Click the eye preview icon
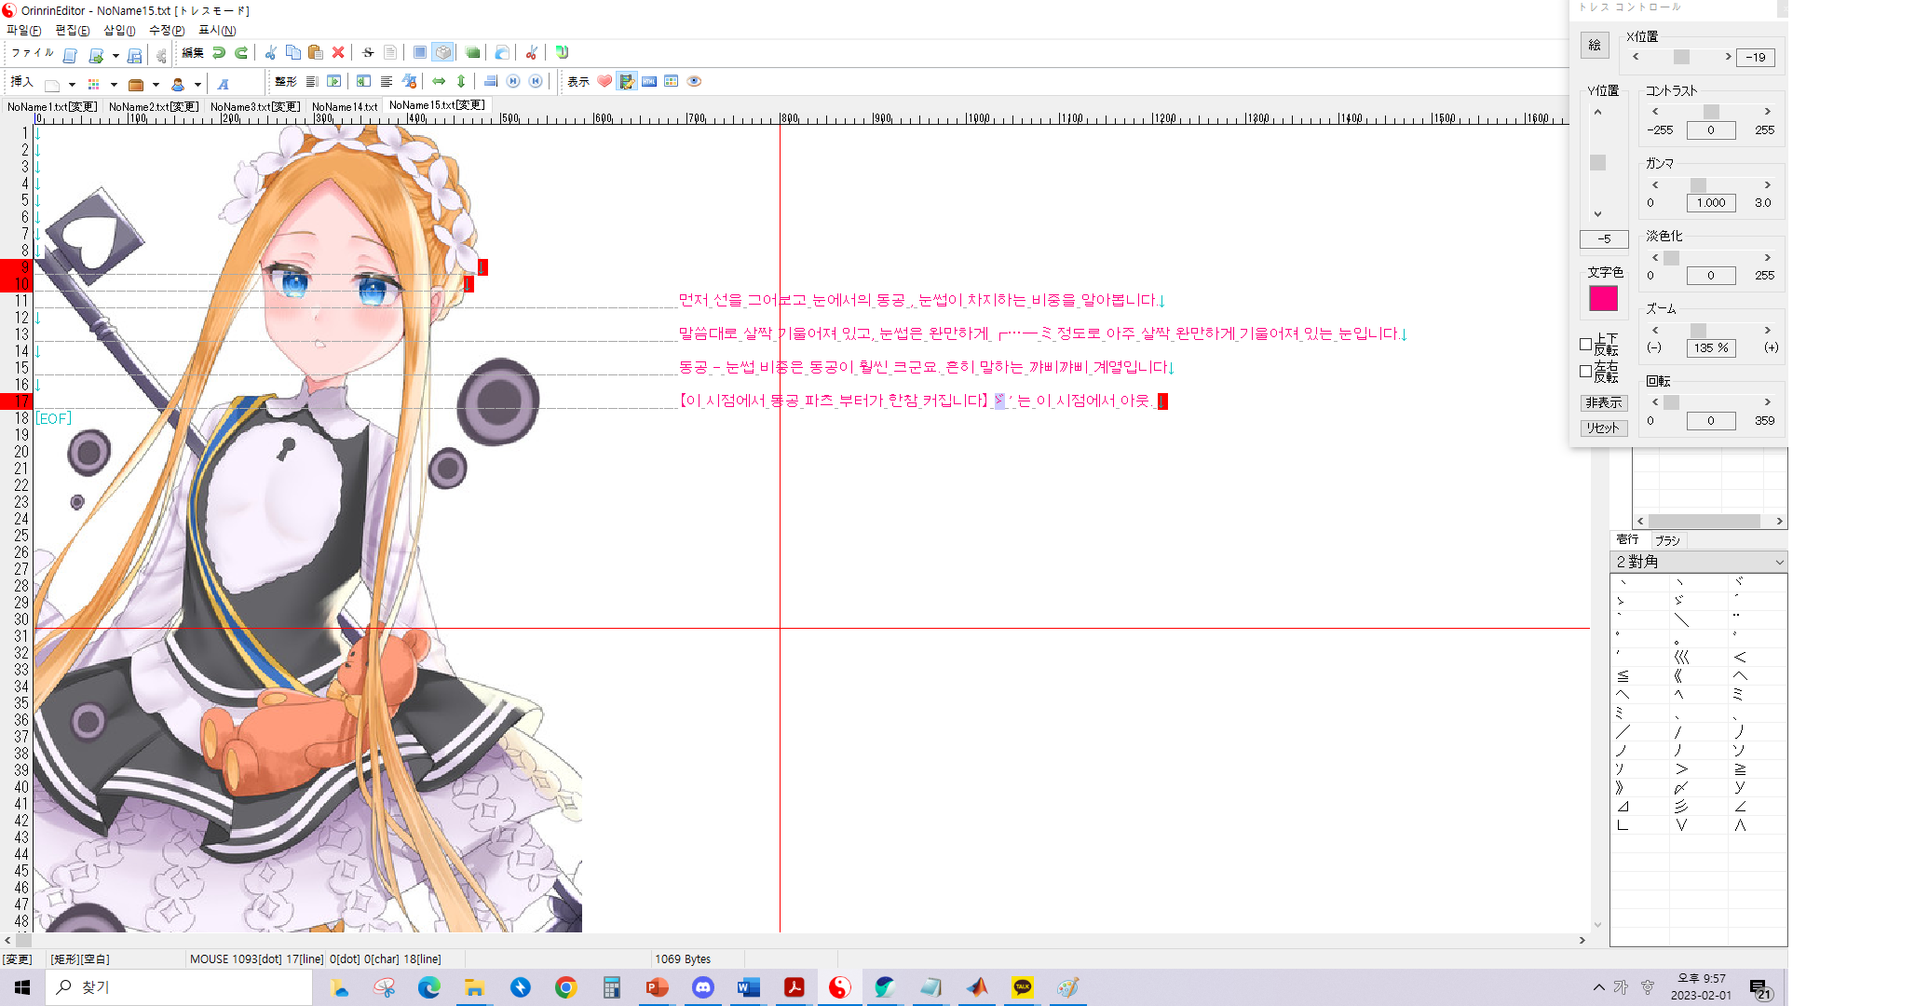1915x1006 pixels. [x=694, y=82]
